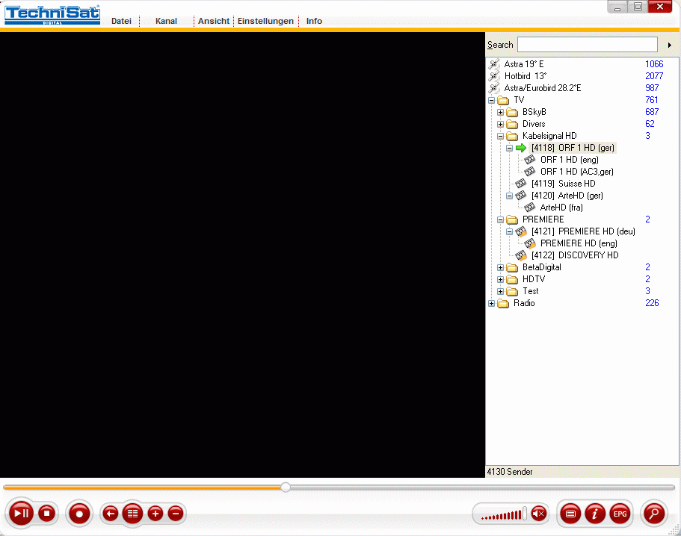Select channel [4122] DISCOVERY HD
This screenshot has width=681, height=536.
click(575, 255)
